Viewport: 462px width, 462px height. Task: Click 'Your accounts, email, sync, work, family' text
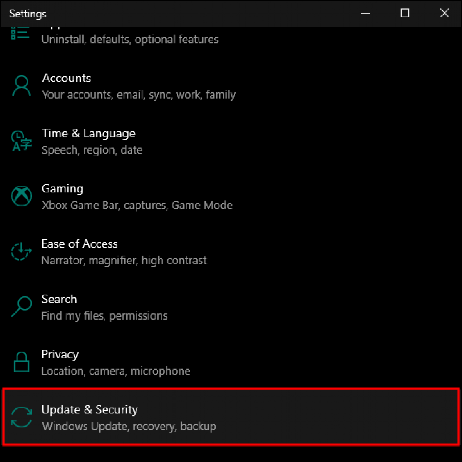tap(138, 95)
